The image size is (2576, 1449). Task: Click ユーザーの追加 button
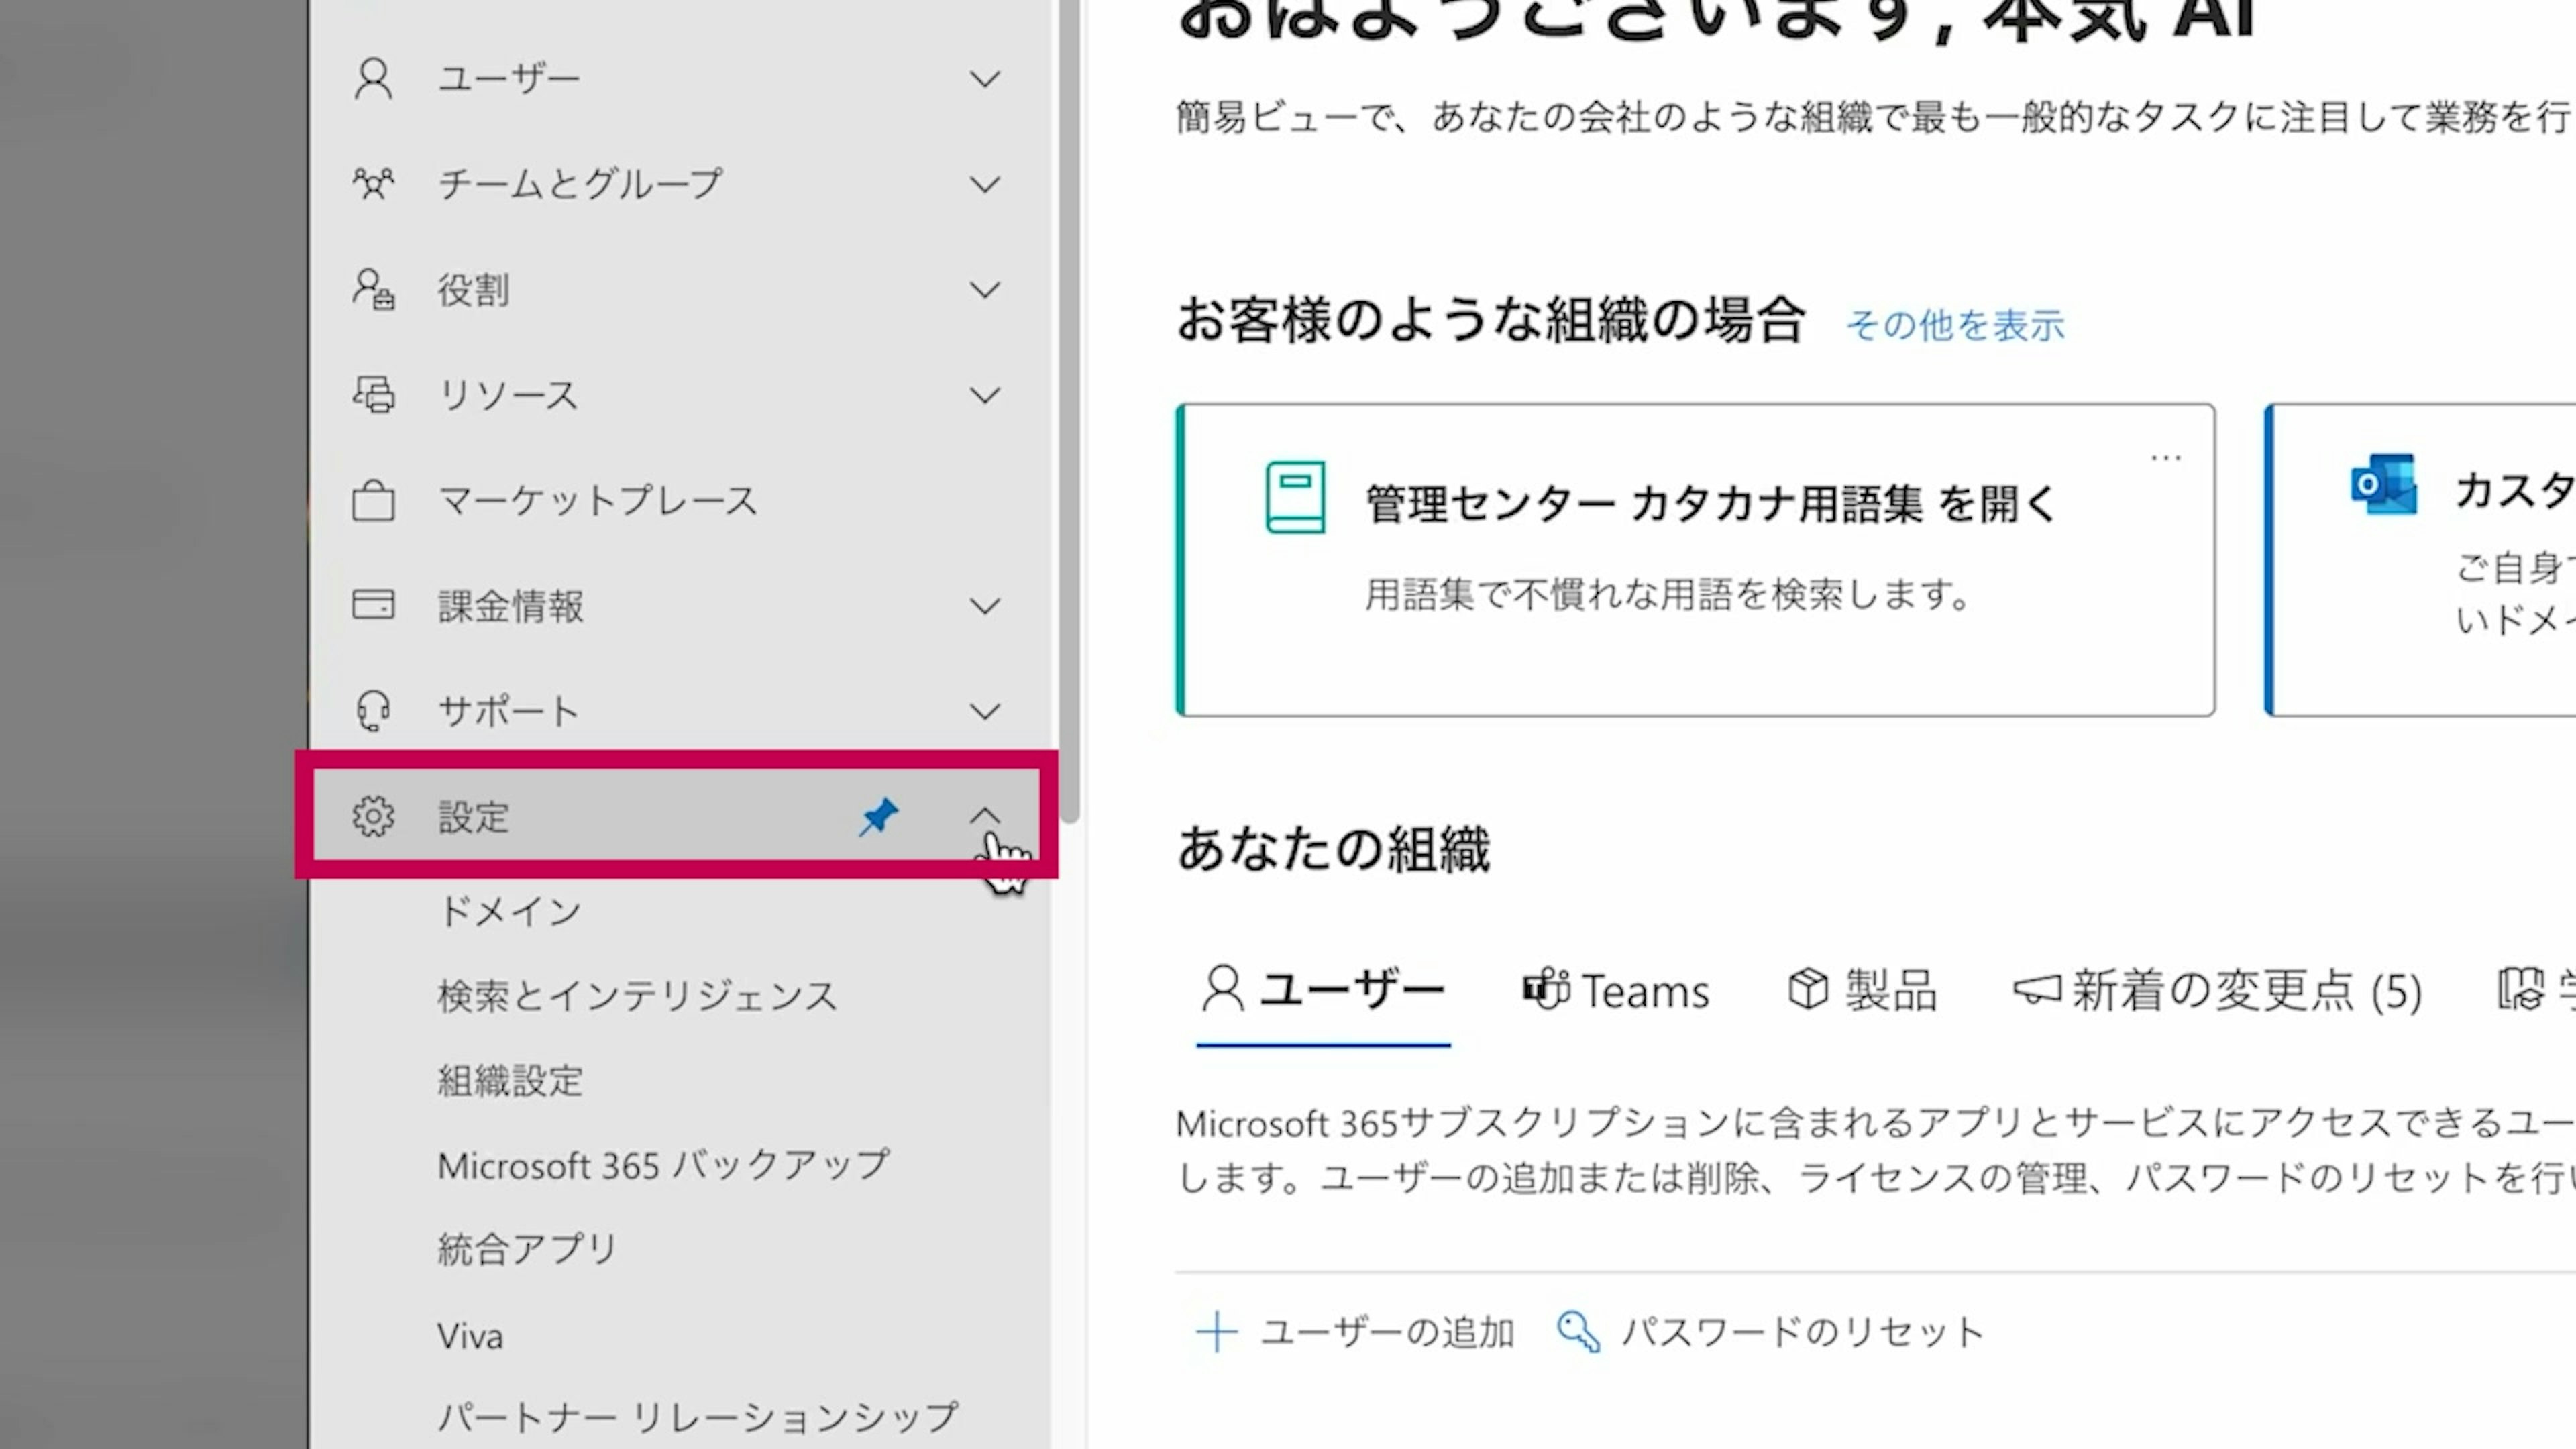(1355, 1332)
